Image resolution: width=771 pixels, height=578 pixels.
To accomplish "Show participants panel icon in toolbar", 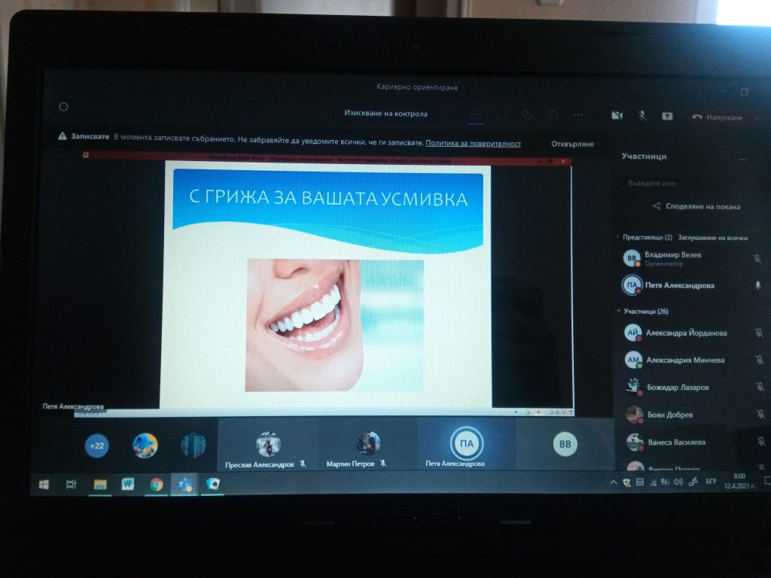I will pyautogui.click(x=476, y=115).
